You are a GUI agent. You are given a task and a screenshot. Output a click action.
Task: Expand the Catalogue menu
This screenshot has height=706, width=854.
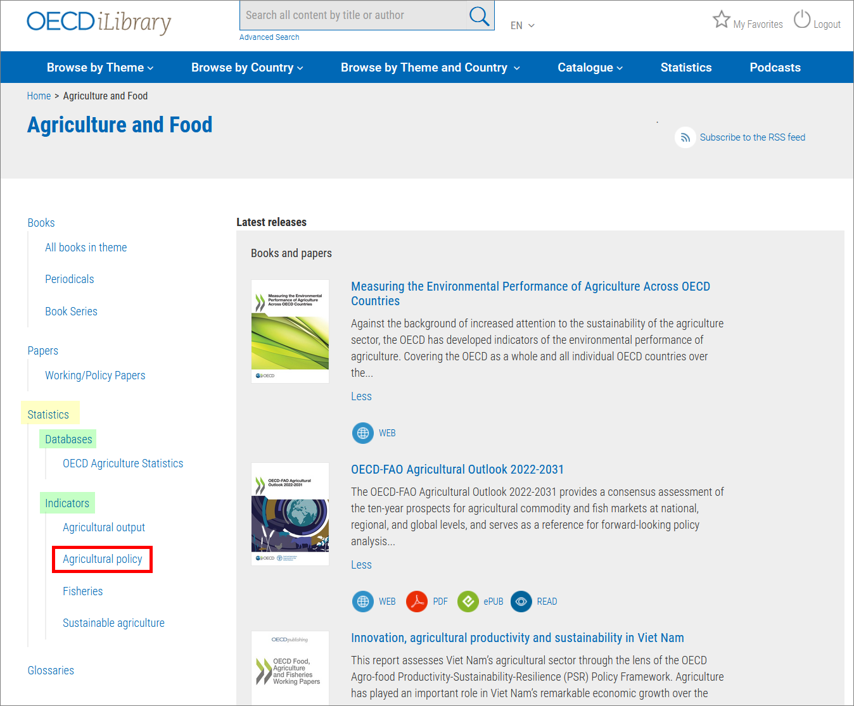590,68
